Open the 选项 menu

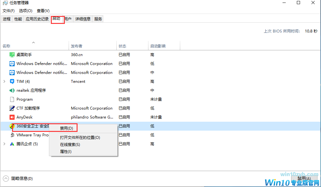coord(25,11)
